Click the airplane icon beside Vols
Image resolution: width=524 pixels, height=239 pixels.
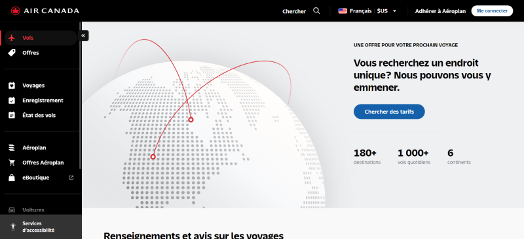(12, 38)
